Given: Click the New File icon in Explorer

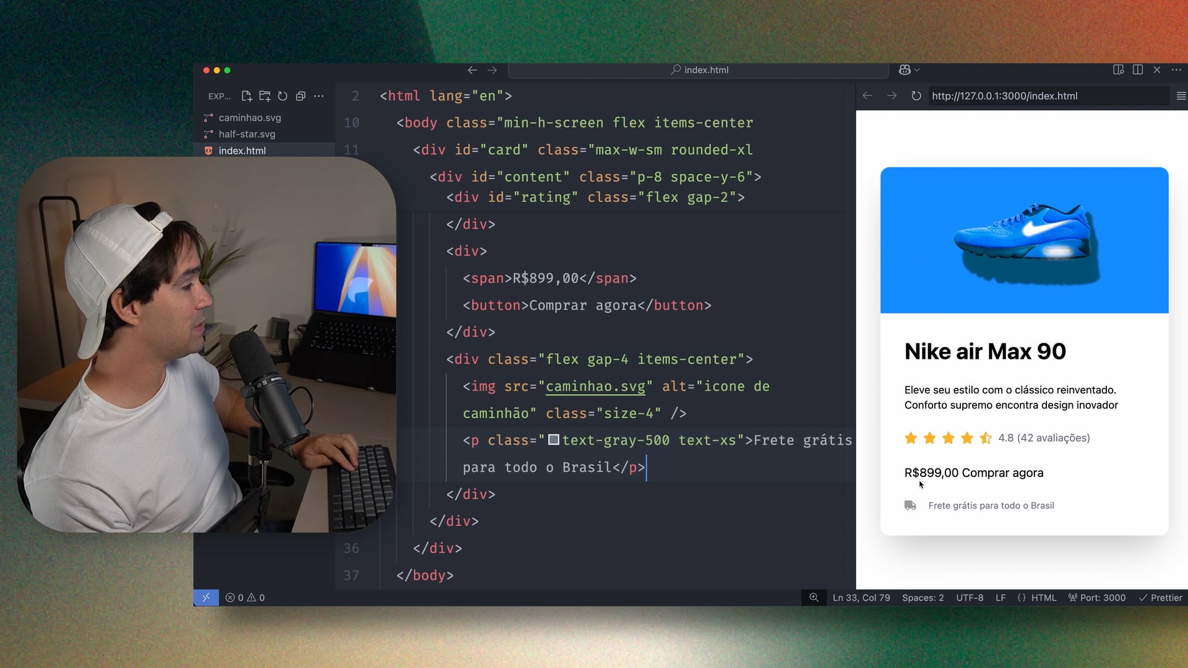Looking at the screenshot, I should tap(246, 96).
